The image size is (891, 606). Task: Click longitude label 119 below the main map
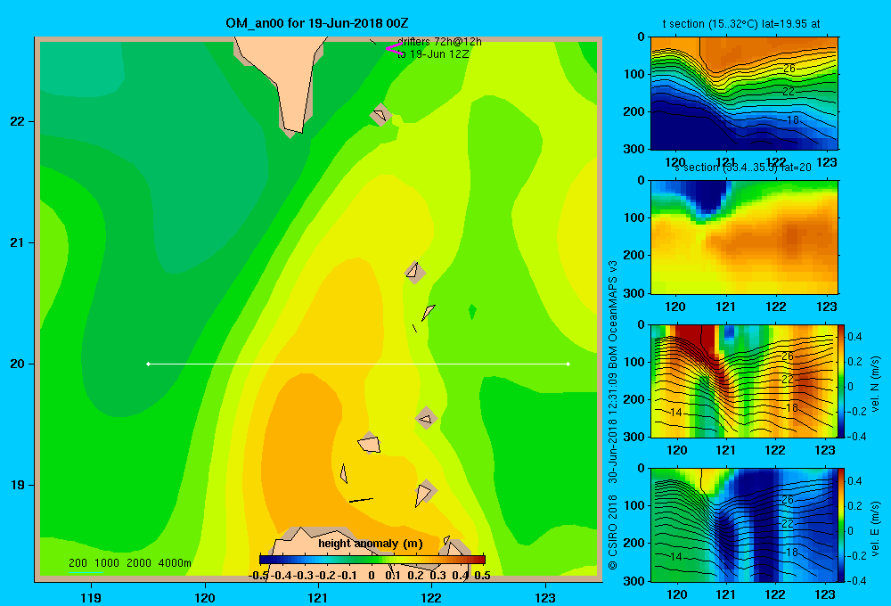point(91,597)
